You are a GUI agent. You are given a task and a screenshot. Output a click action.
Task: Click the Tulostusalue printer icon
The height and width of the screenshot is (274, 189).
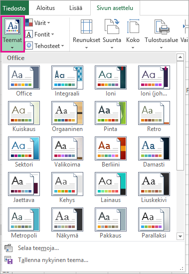tap(162, 26)
